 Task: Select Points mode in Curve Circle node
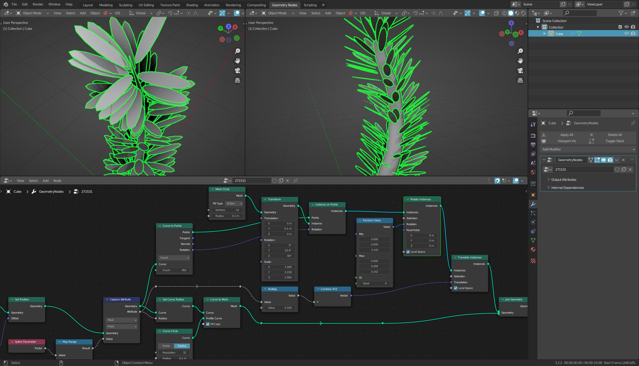click(x=166, y=346)
